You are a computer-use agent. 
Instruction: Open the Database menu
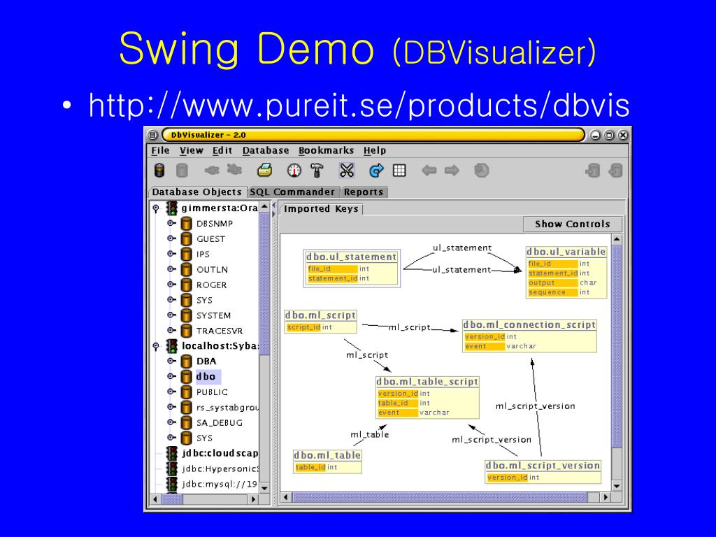coord(266,151)
